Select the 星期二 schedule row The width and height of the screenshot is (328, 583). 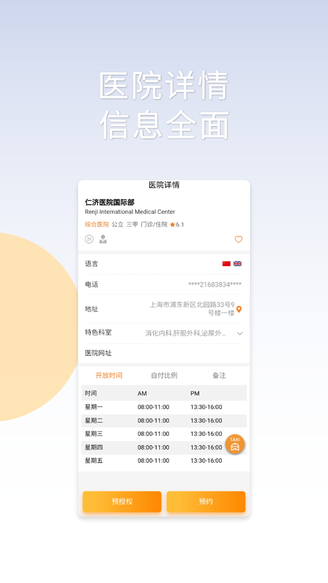pyautogui.click(x=164, y=421)
